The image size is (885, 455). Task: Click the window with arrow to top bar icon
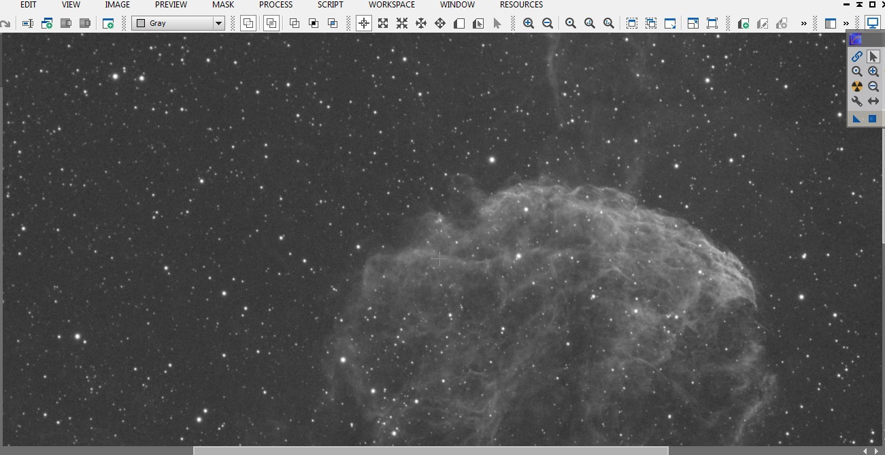click(x=693, y=23)
